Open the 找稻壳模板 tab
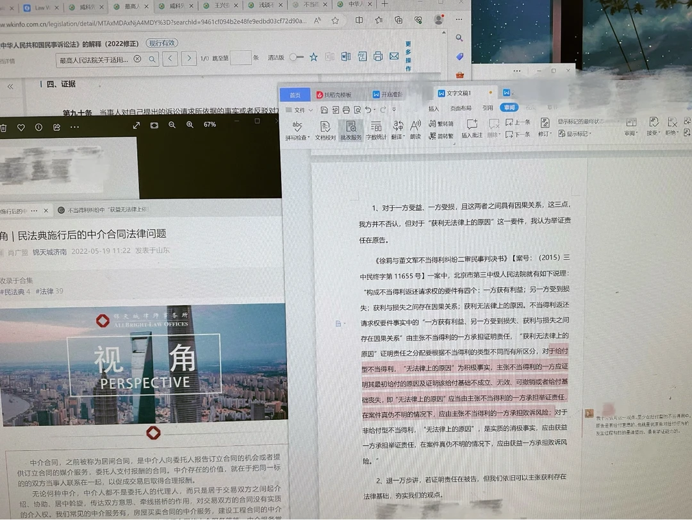The width and height of the screenshot is (692, 520). (334, 94)
